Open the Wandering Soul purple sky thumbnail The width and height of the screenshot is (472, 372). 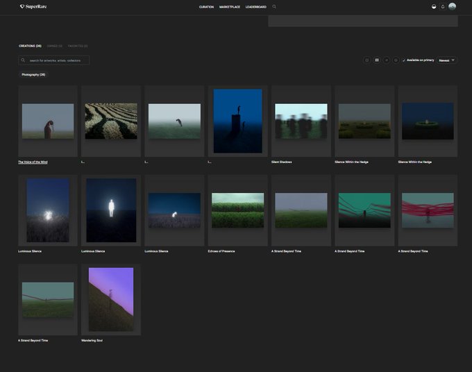point(111,300)
